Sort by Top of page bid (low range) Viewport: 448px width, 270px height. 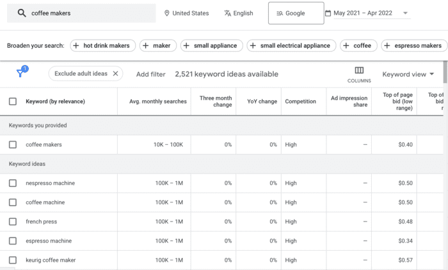(397, 101)
